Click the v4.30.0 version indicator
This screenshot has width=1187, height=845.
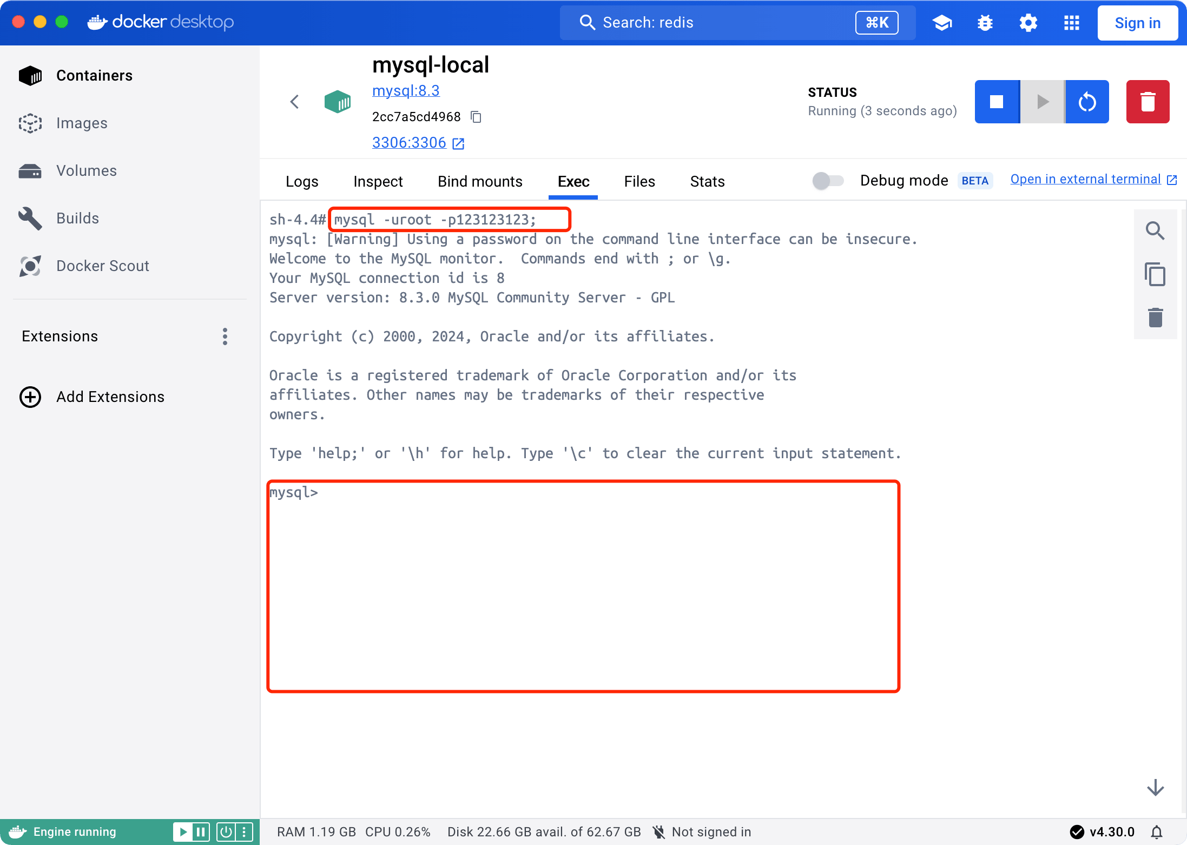tap(1102, 831)
